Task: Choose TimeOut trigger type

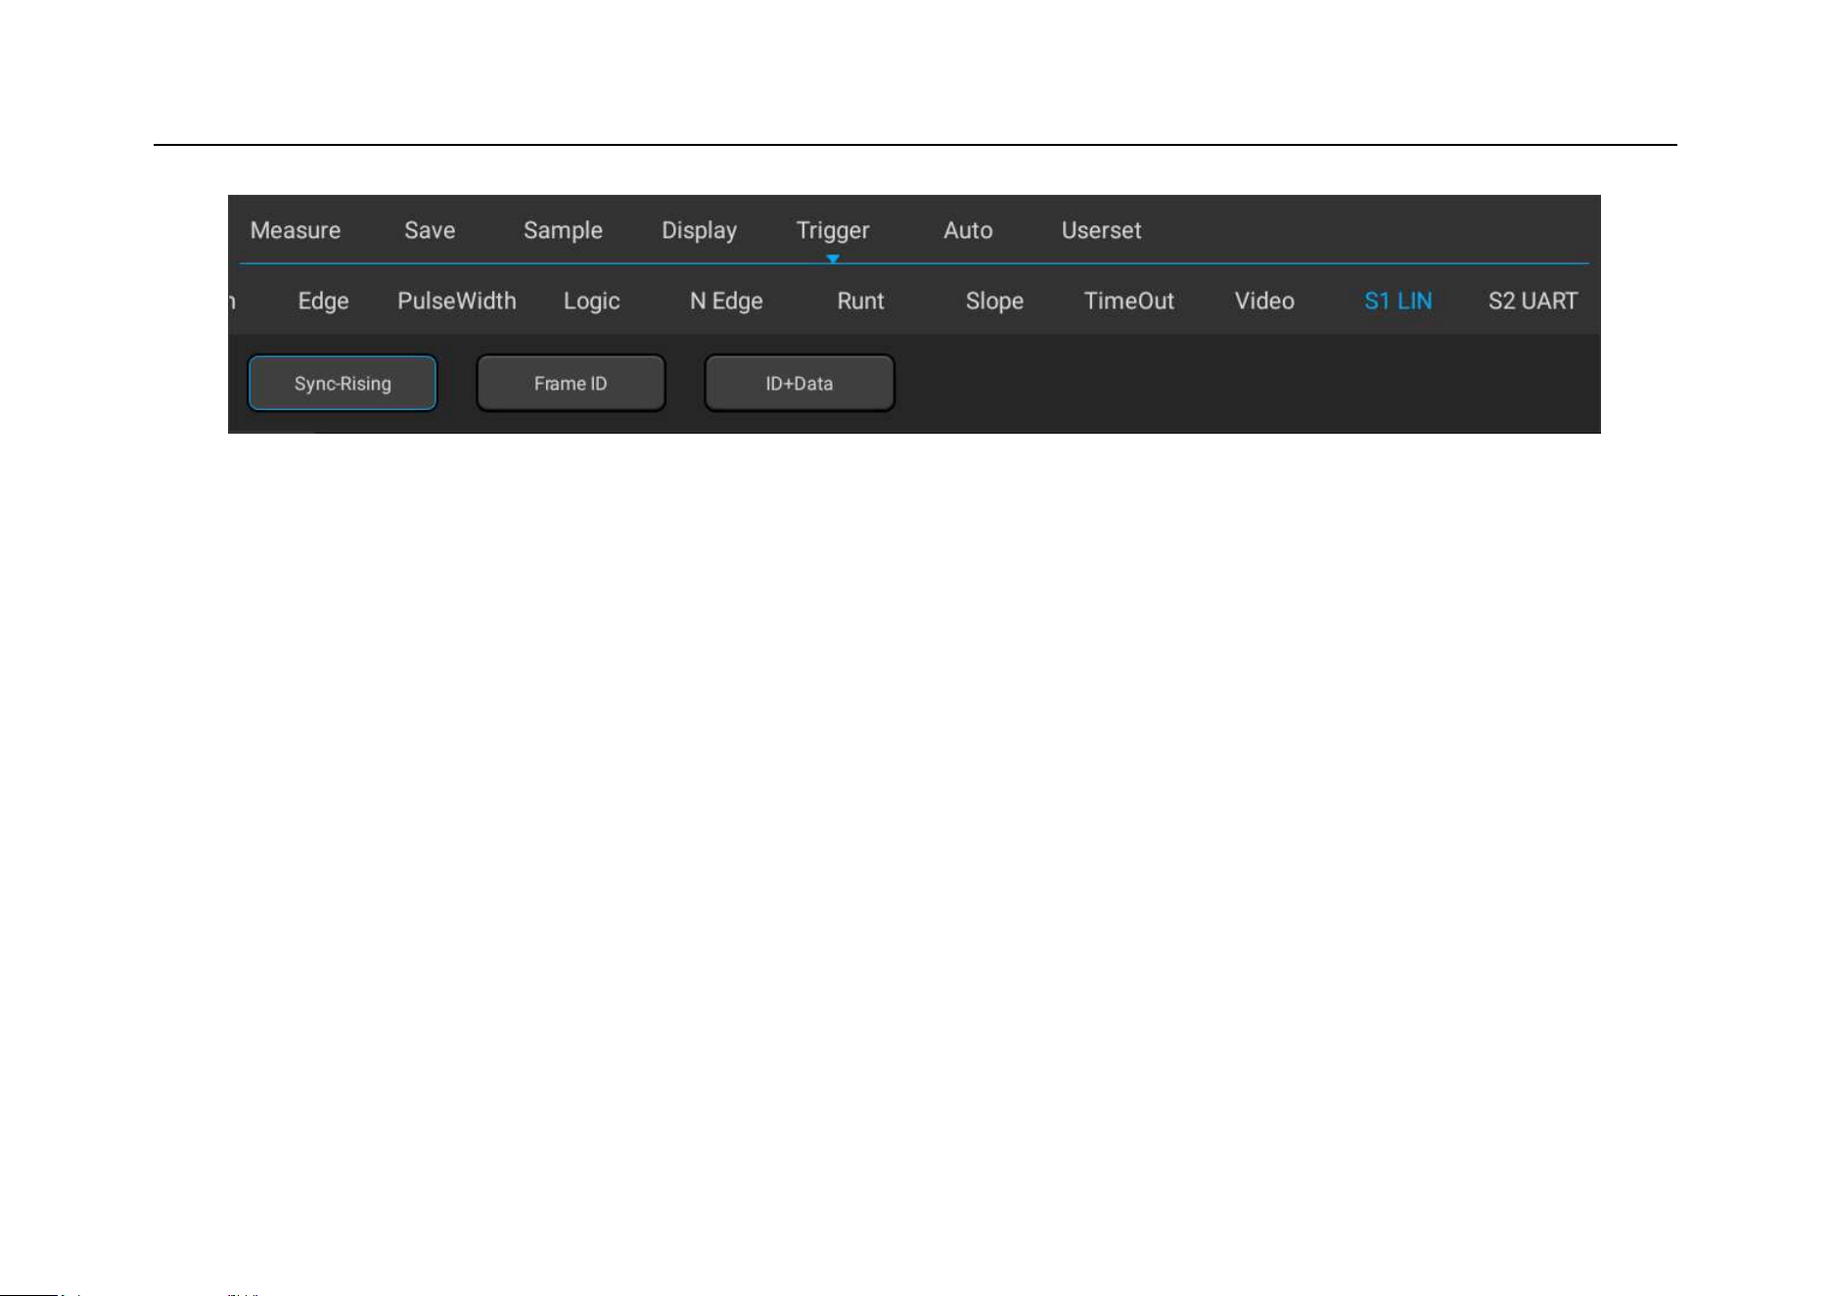Action: 1128,301
